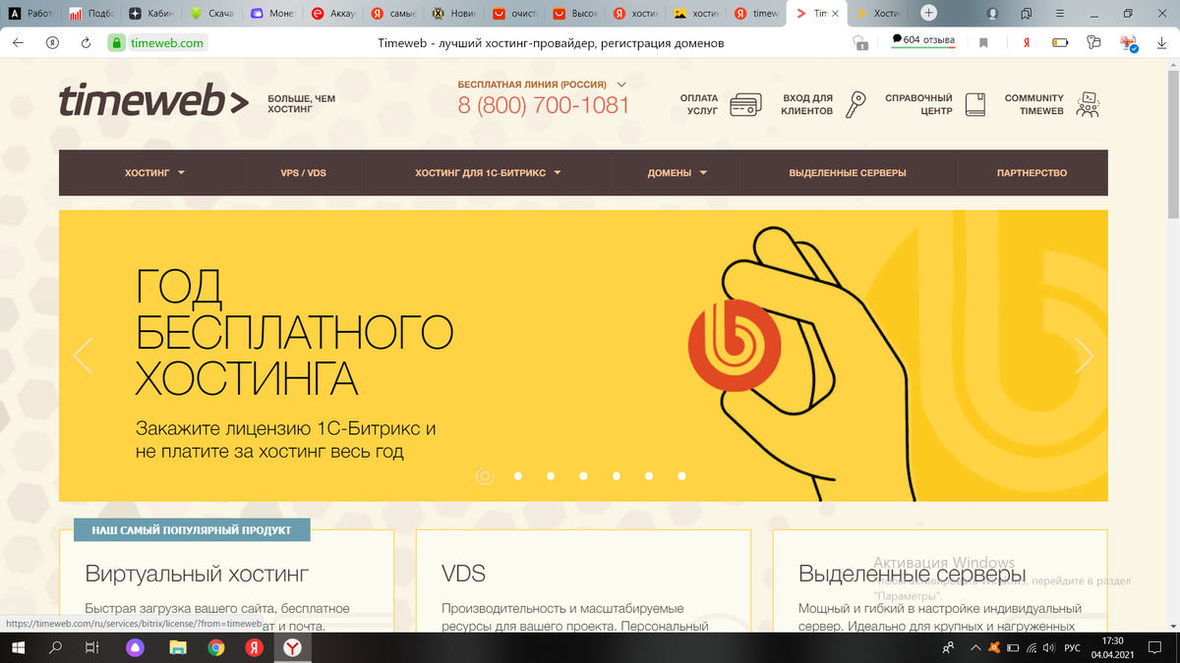Go to next banner slide arrow

coord(1084,356)
